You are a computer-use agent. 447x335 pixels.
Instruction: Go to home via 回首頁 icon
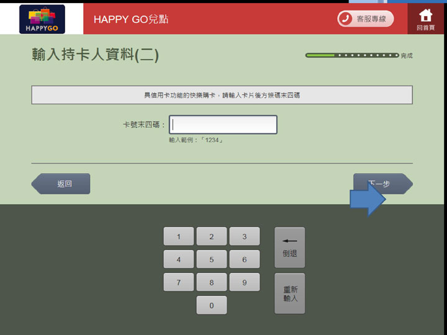click(x=426, y=19)
